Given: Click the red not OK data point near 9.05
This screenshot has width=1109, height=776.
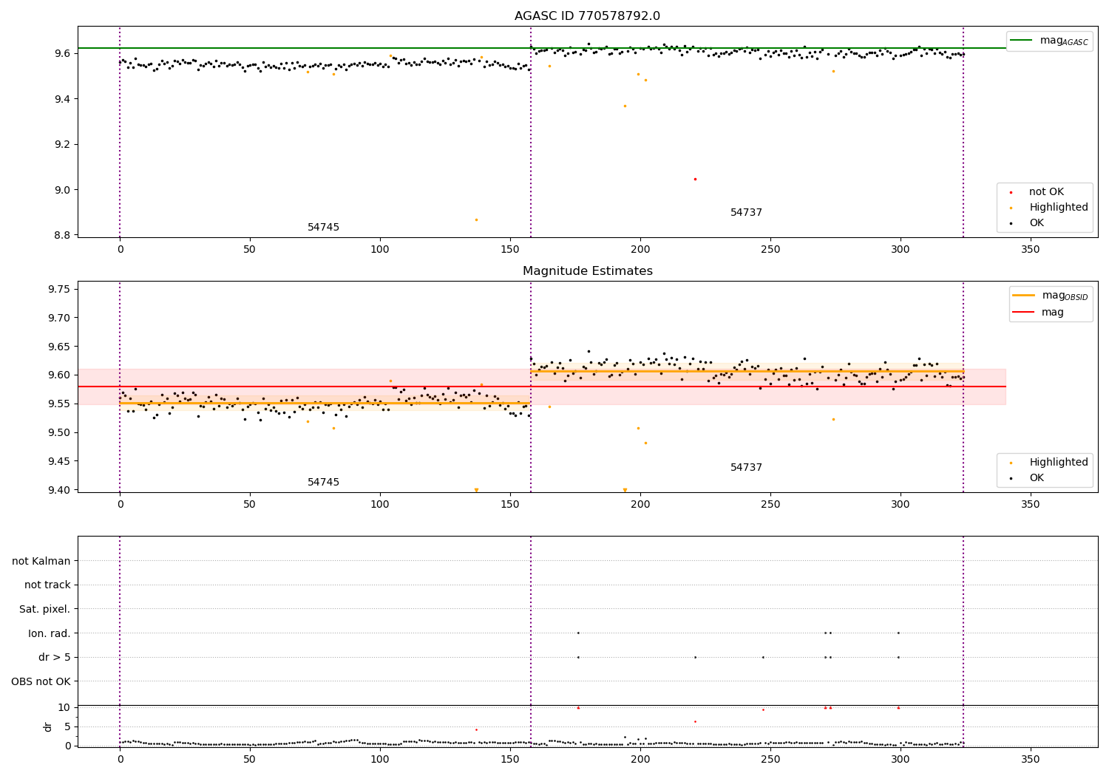Looking at the screenshot, I should click(695, 179).
